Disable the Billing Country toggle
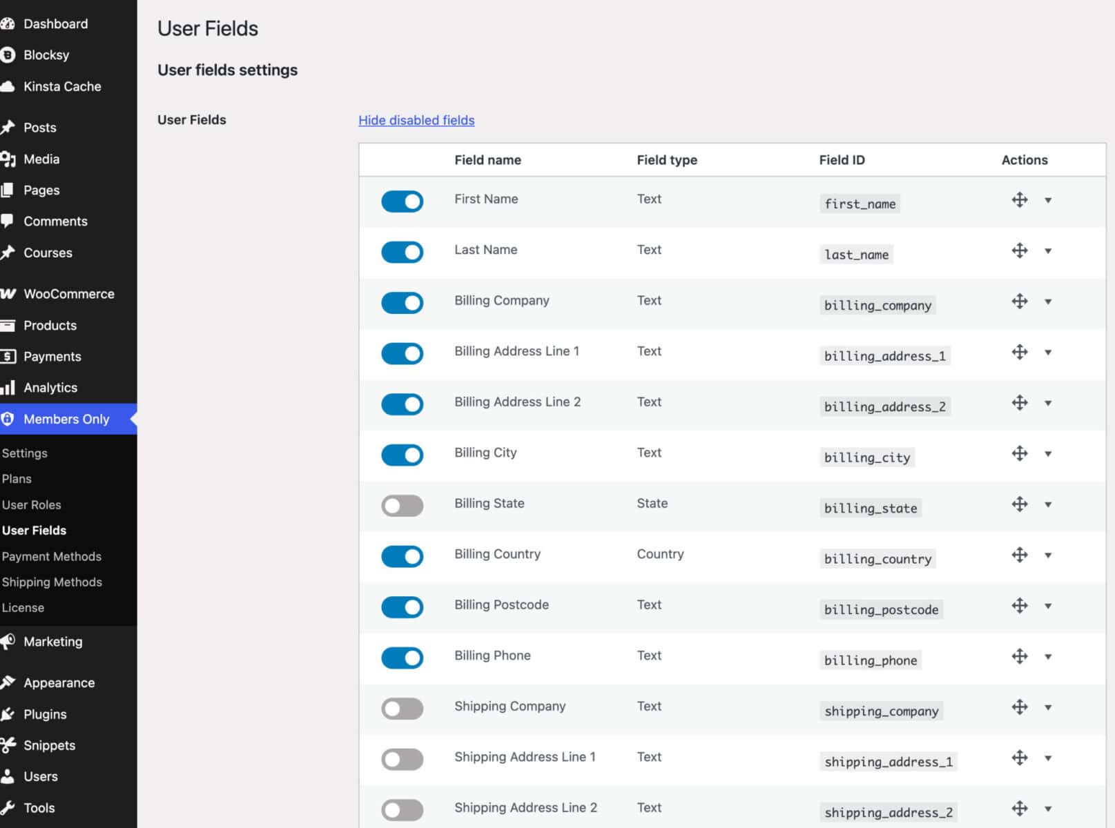 point(402,556)
